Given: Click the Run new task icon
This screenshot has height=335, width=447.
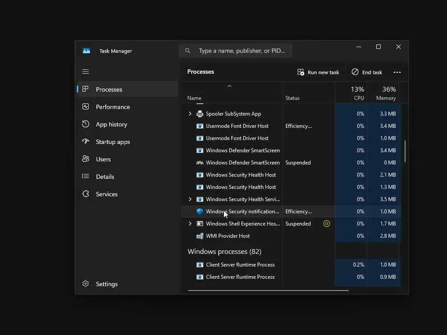Looking at the screenshot, I should tap(301, 72).
